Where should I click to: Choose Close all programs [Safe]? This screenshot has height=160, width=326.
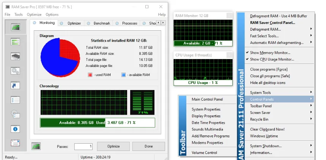click(279, 76)
